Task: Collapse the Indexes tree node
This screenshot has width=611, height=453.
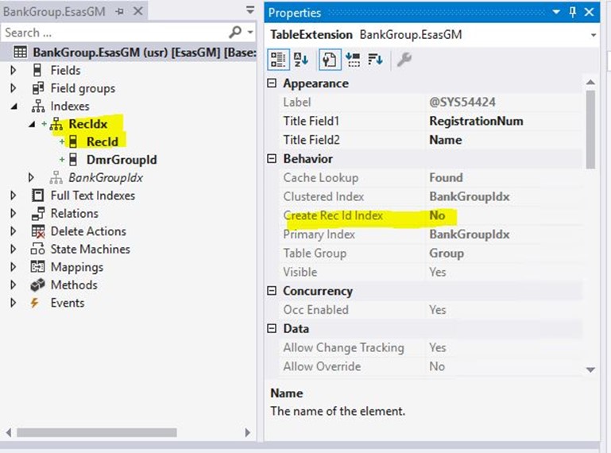Action: pos(14,106)
